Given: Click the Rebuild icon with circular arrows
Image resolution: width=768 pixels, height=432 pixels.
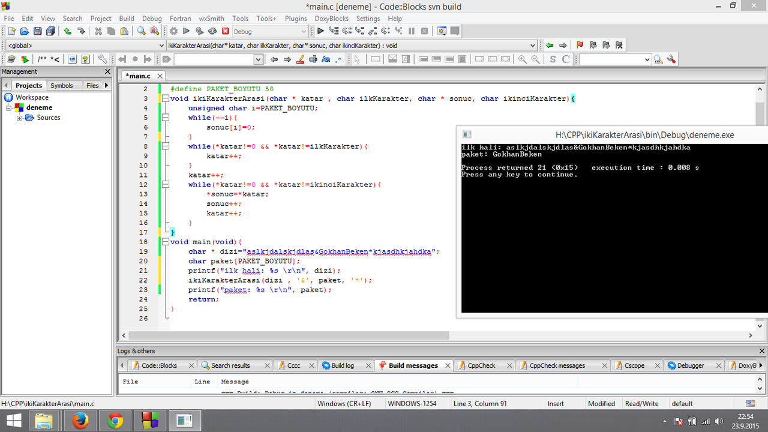Looking at the screenshot, I should (212, 31).
